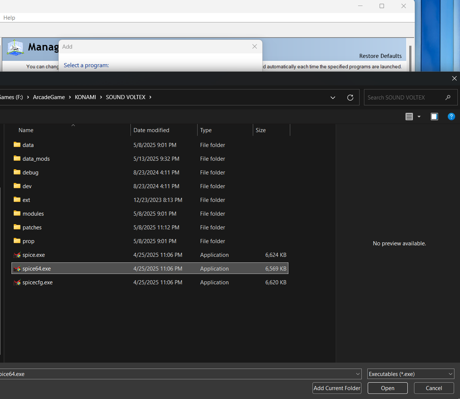Select the data folder icon
The width and height of the screenshot is (460, 399).
[x=17, y=145]
